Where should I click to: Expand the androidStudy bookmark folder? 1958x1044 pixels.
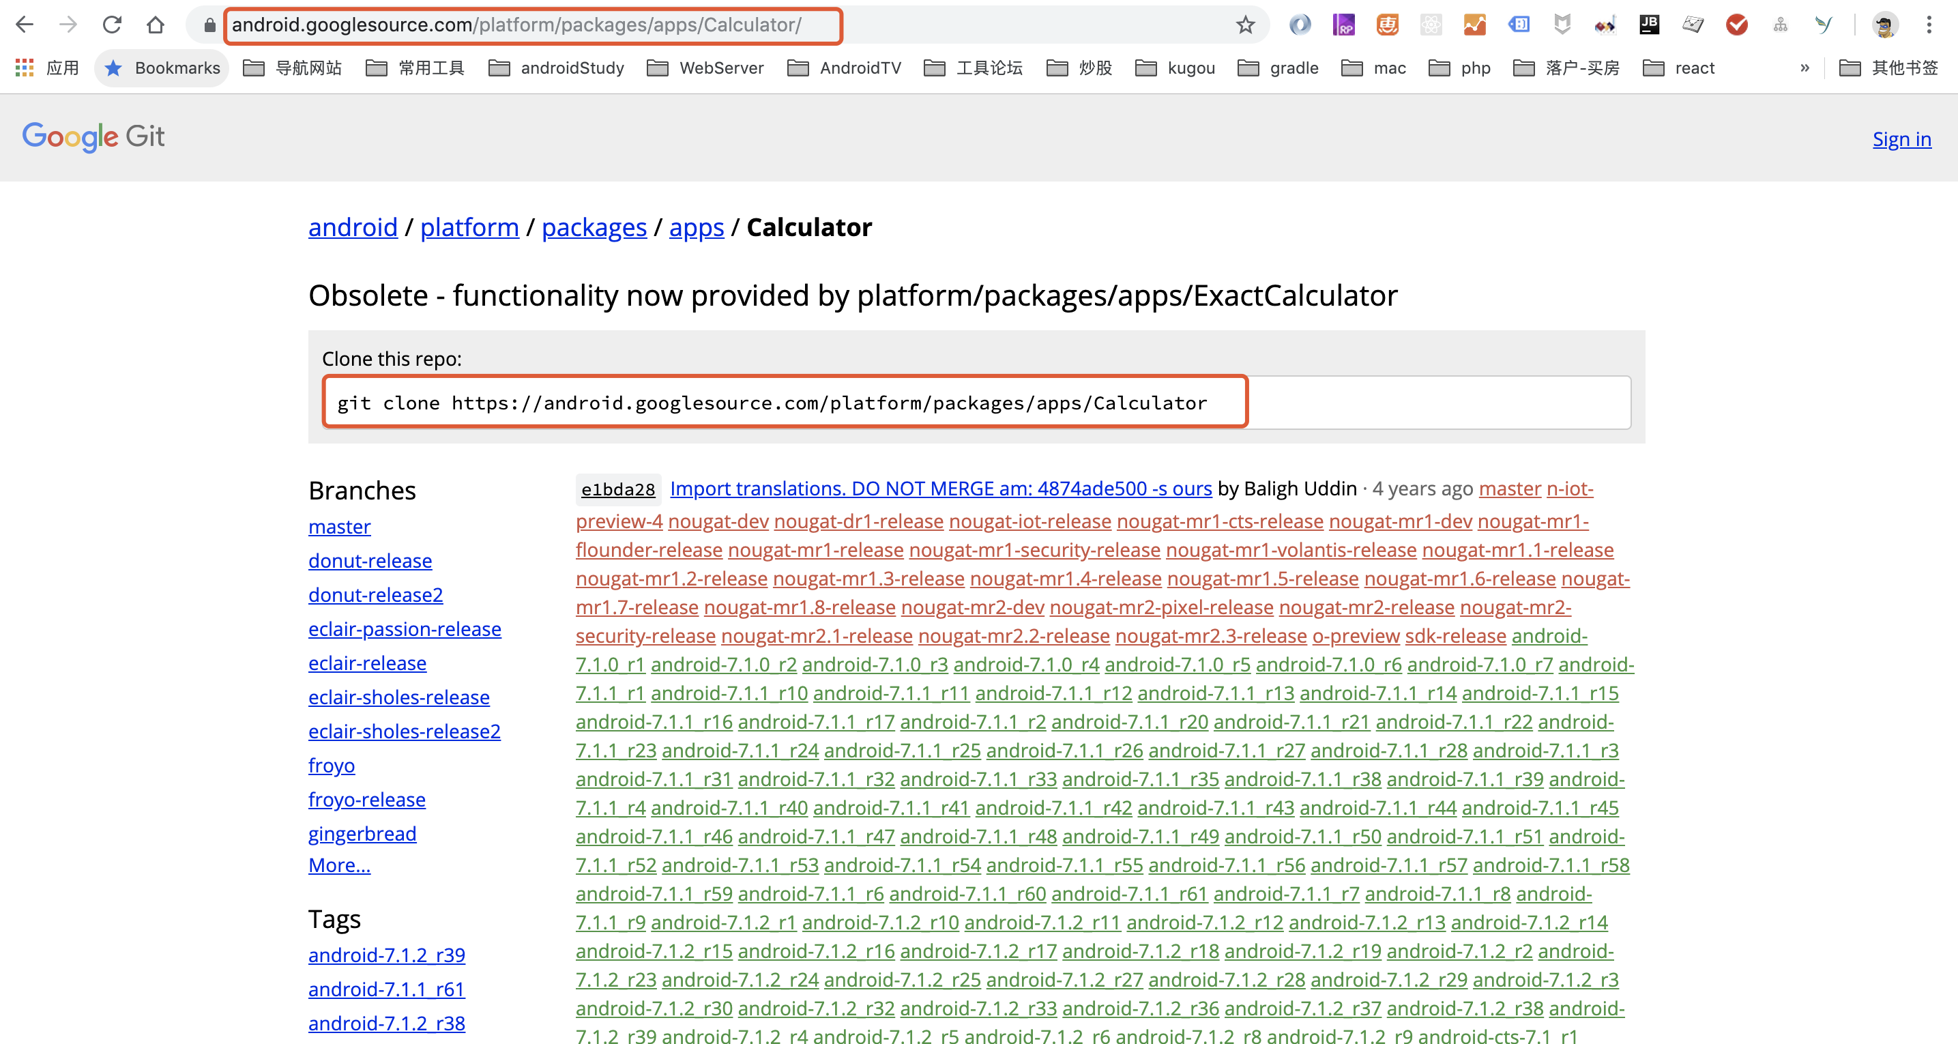click(557, 68)
